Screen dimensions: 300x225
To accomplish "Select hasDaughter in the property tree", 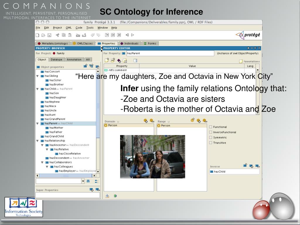I will 58,98.
